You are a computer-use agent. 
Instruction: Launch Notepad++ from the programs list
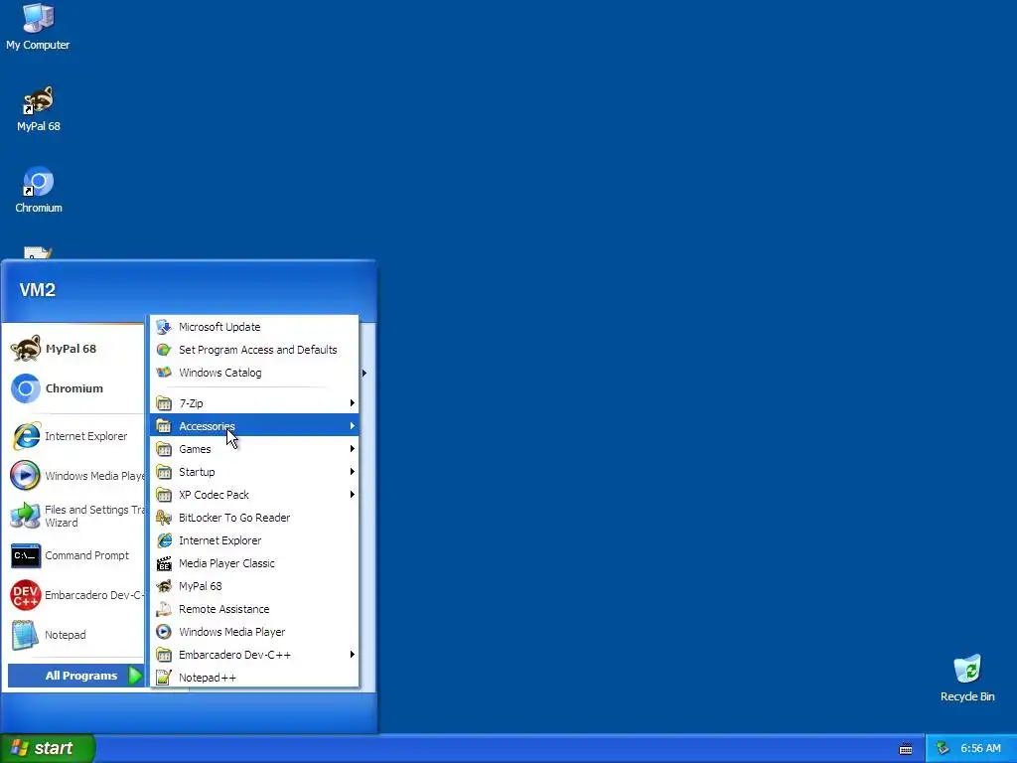click(x=254, y=678)
